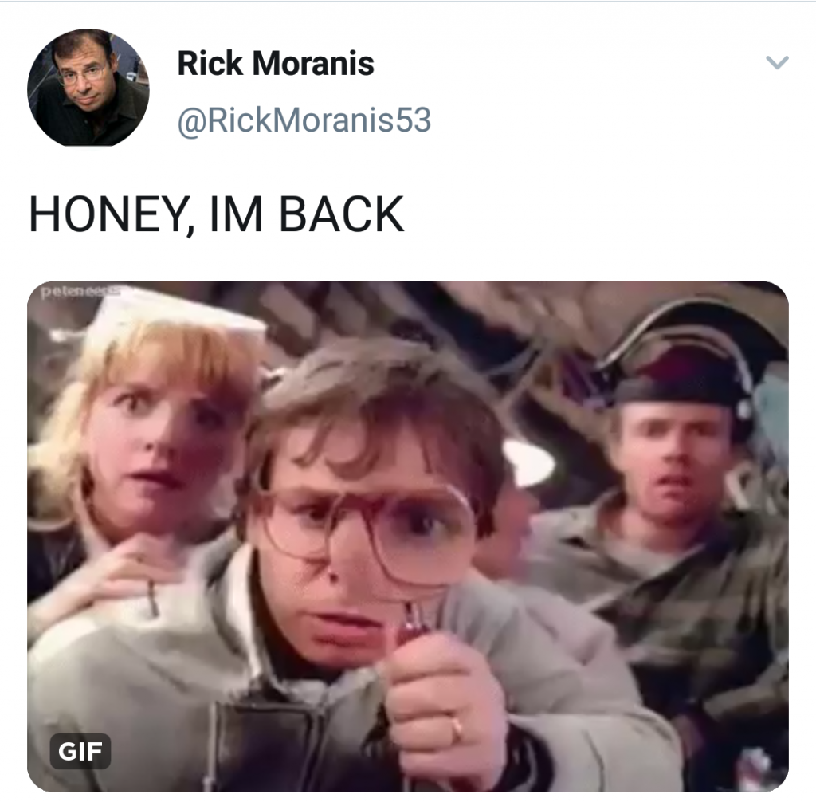Select the HONEY, IM BACK tweet text
The height and width of the screenshot is (802, 816).
217,214
